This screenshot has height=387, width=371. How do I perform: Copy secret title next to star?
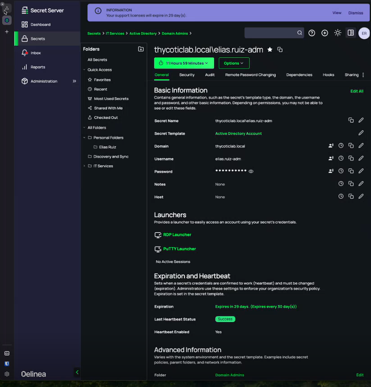tap(280, 50)
